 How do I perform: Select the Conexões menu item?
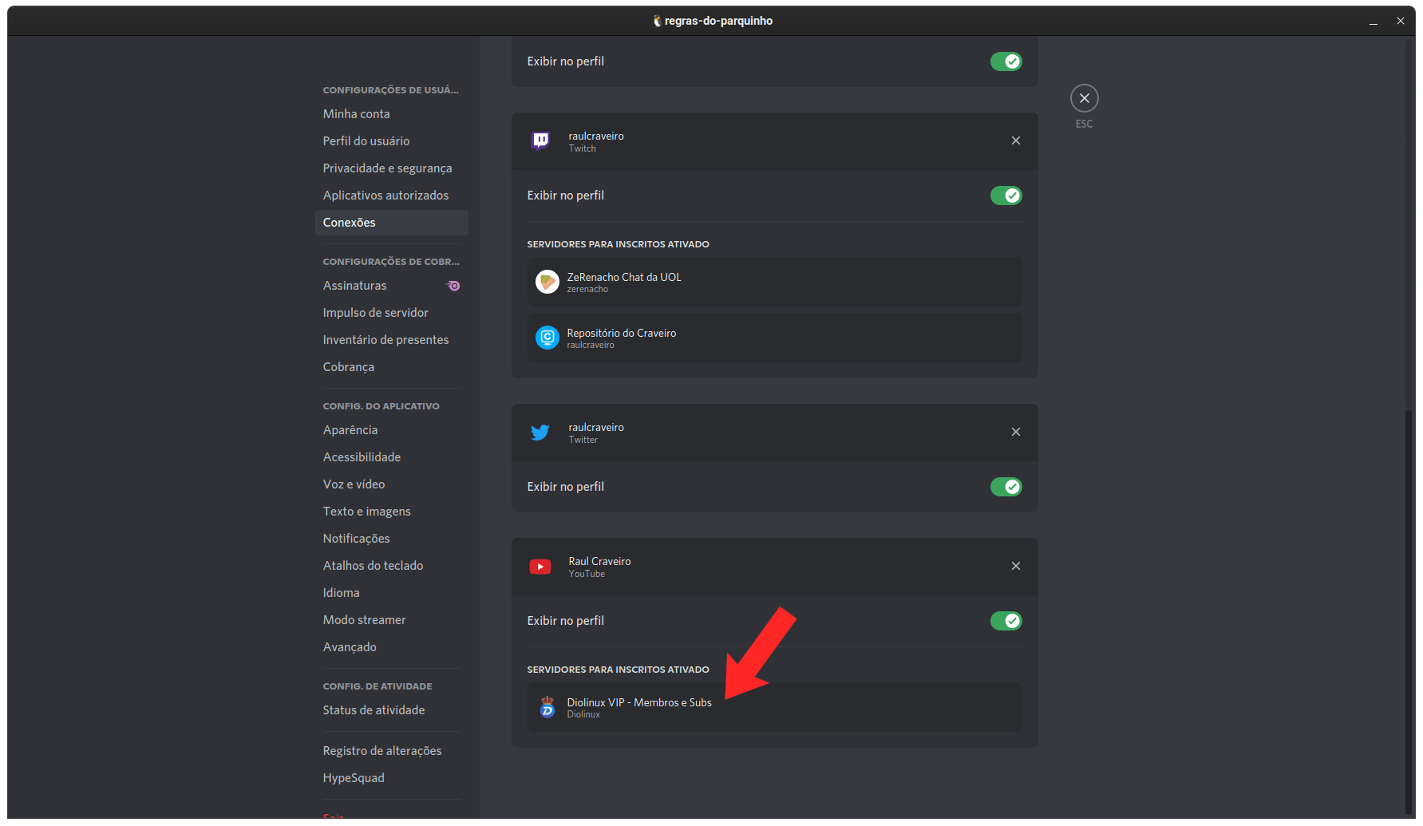tap(391, 223)
